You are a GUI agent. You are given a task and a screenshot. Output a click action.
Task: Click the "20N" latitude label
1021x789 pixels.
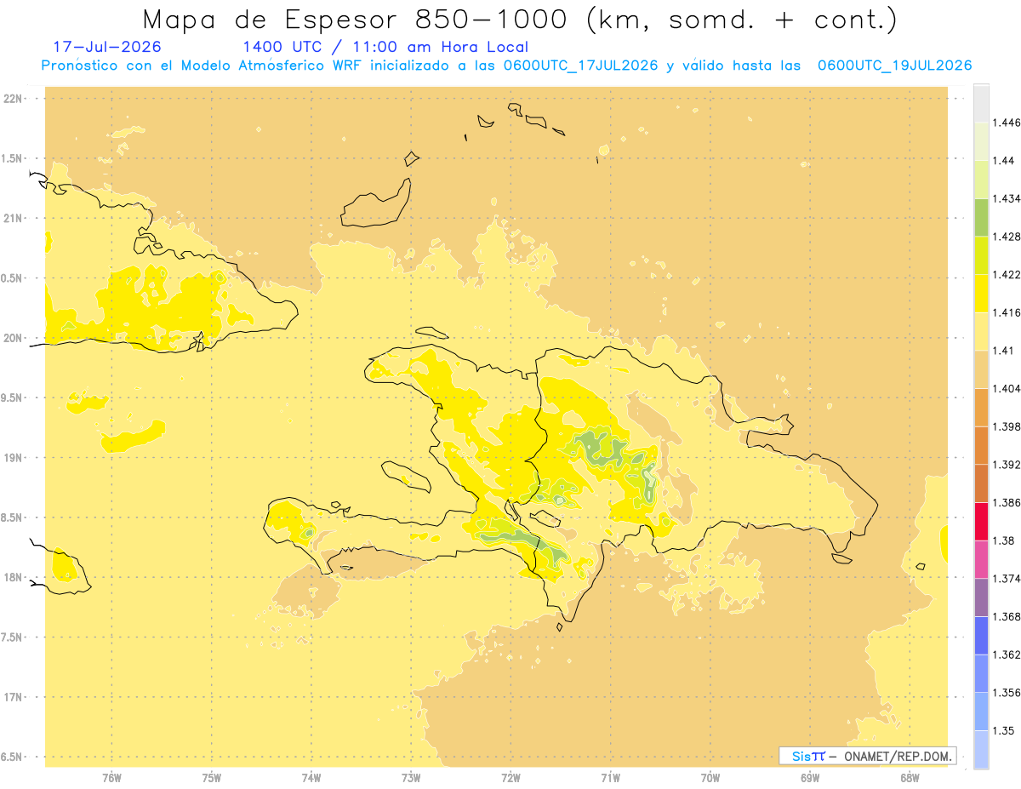(x=12, y=338)
